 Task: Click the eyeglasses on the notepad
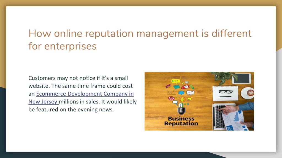pyautogui.click(x=226, y=92)
